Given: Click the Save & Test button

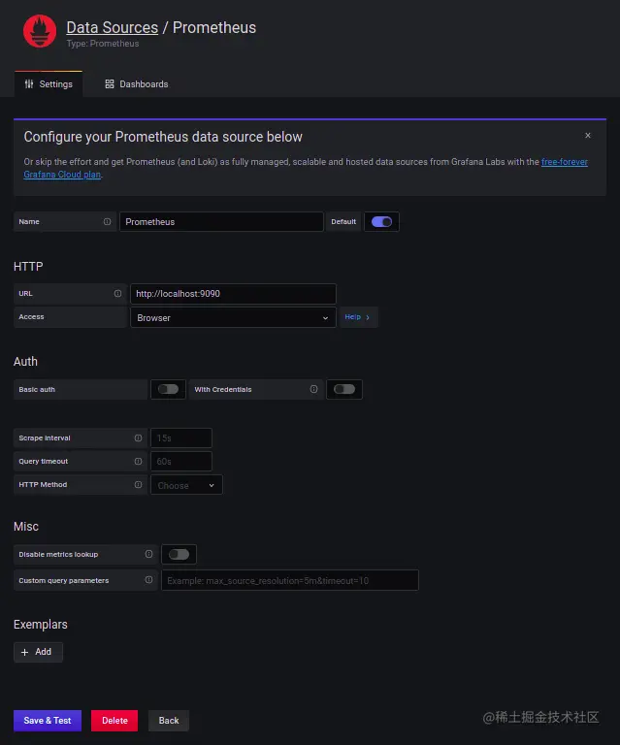Looking at the screenshot, I should point(48,721).
